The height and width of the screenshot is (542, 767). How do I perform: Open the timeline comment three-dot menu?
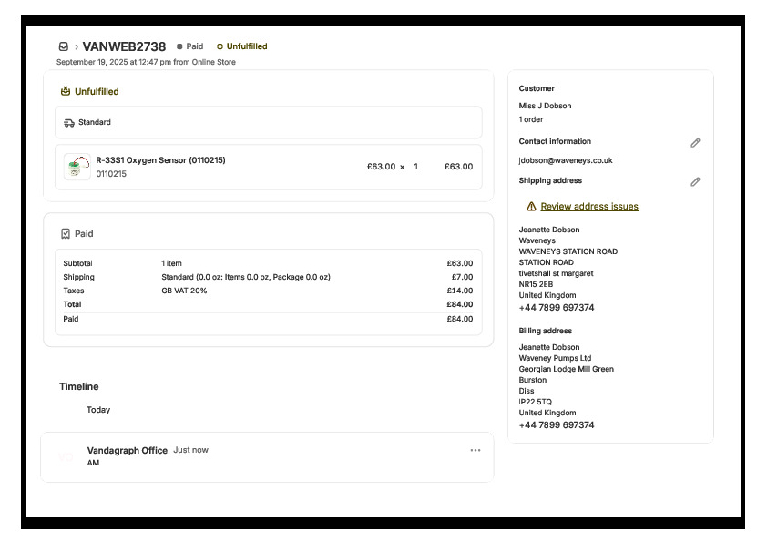point(475,450)
